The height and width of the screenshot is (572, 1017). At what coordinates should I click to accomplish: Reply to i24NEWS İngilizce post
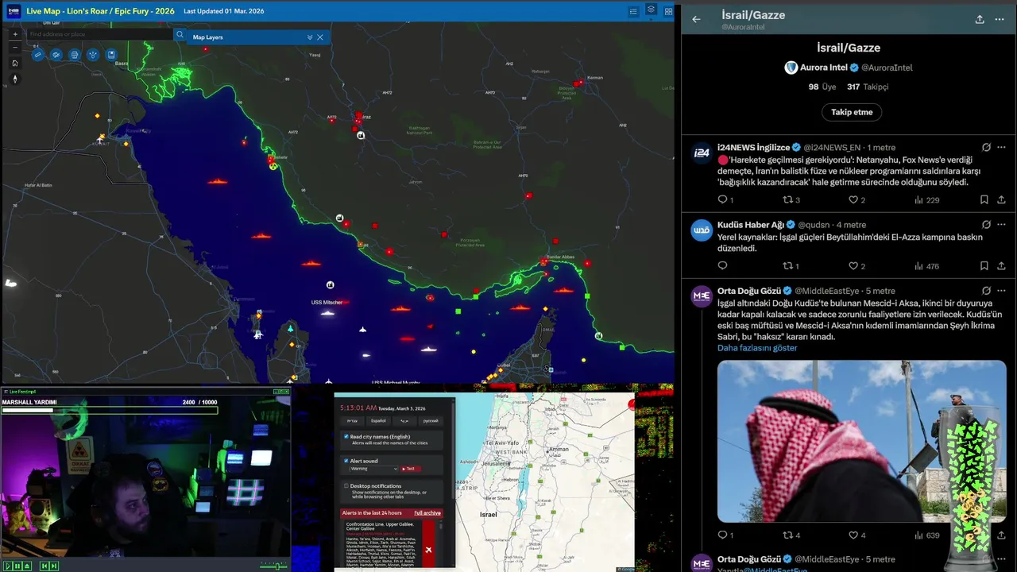(722, 200)
